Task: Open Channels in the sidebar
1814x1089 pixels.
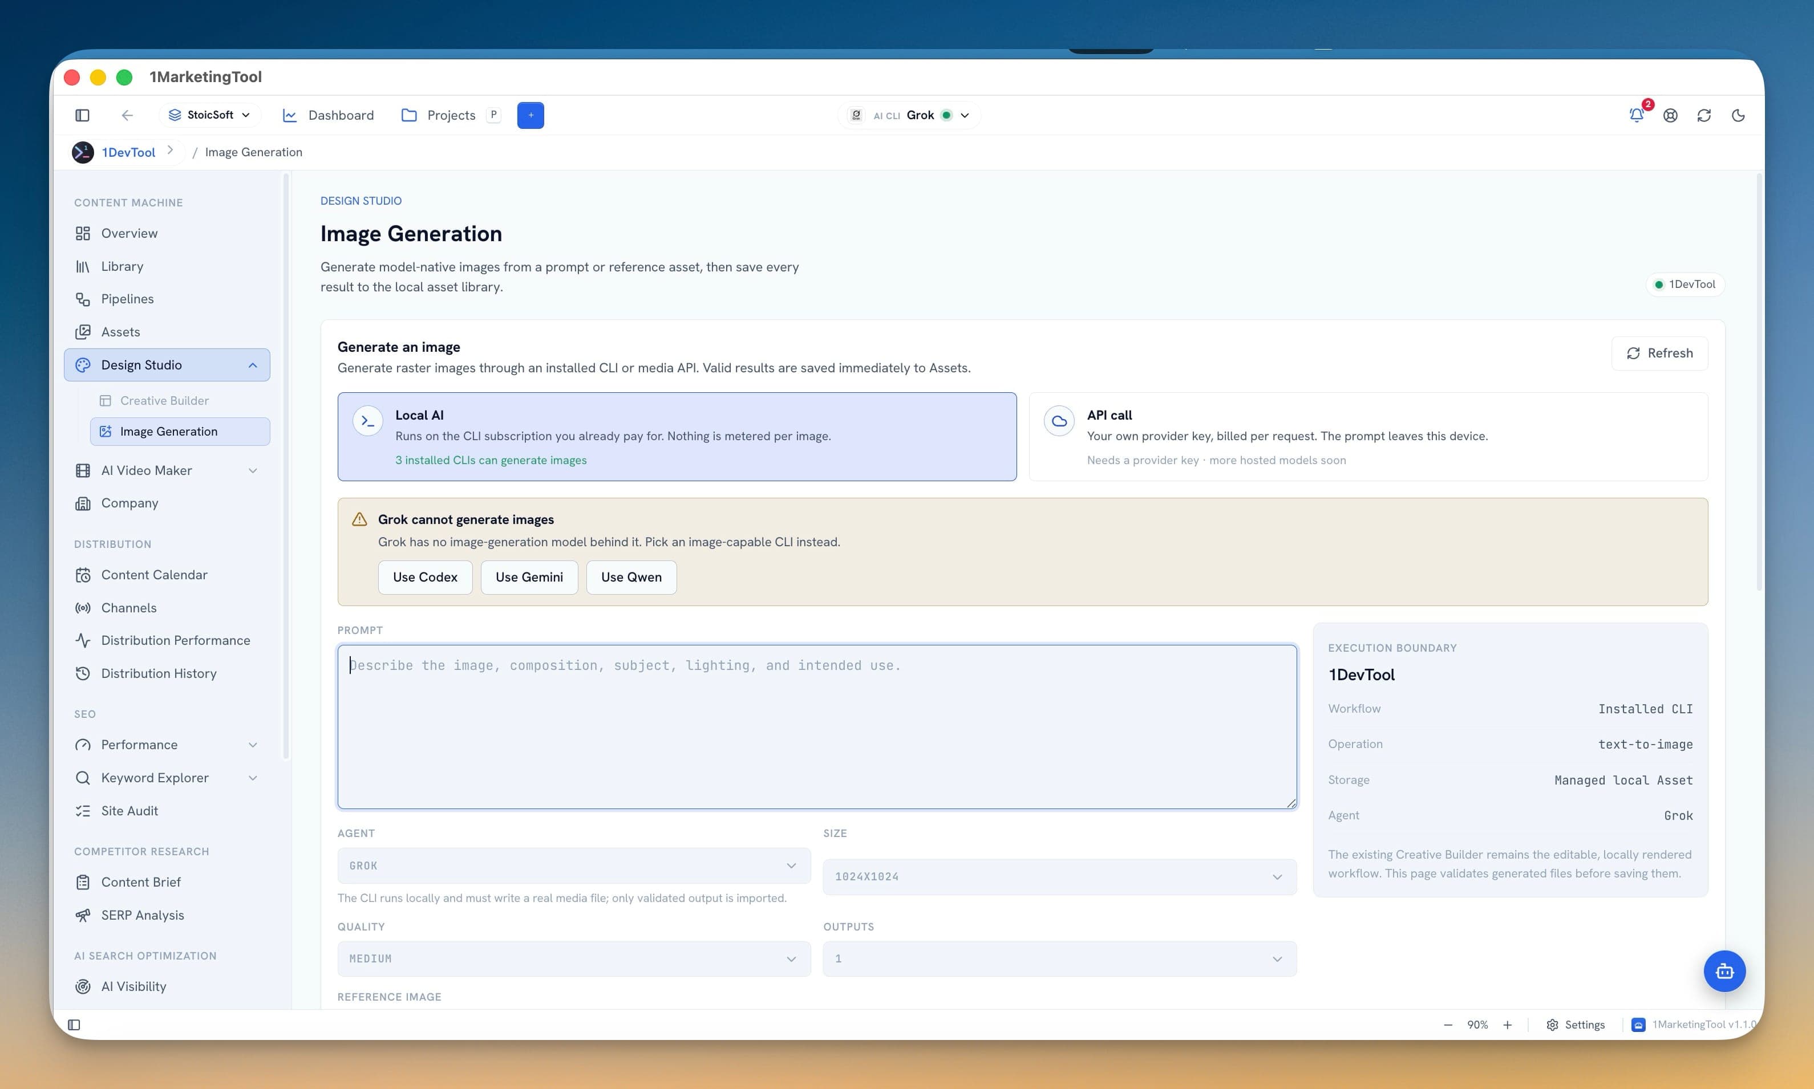Action: pos(167,608)
